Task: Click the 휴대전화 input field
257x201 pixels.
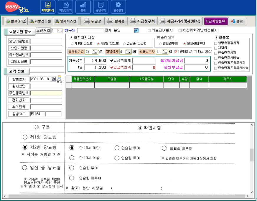Action: (x=46, y=107)
